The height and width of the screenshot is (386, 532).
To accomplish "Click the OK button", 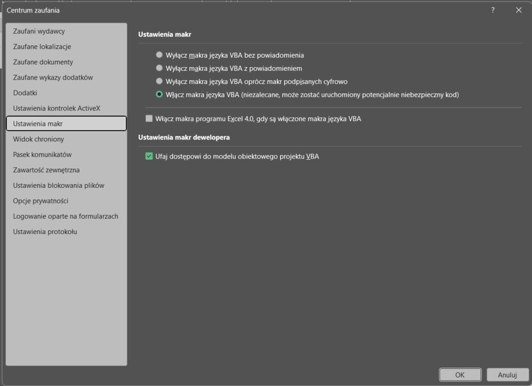I will coord(460,375).
